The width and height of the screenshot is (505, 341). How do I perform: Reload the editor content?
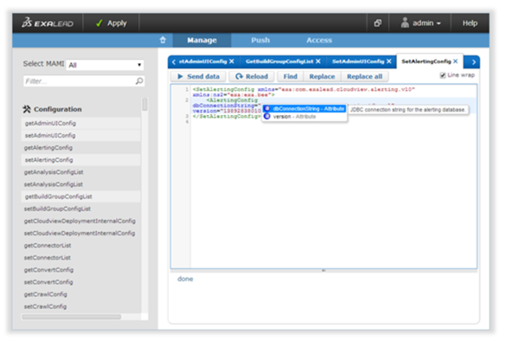tap(252, 76)
